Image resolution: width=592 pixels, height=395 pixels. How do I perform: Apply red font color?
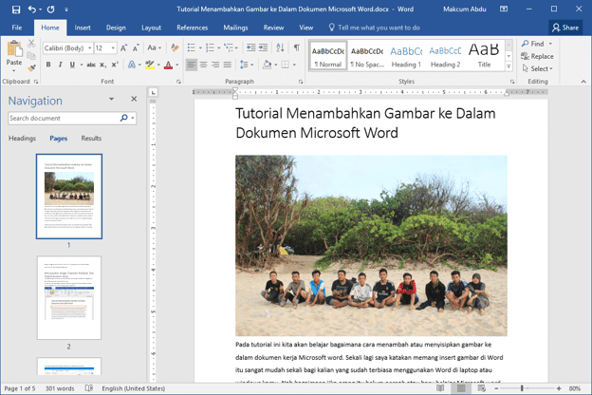(x=168, y=65)
